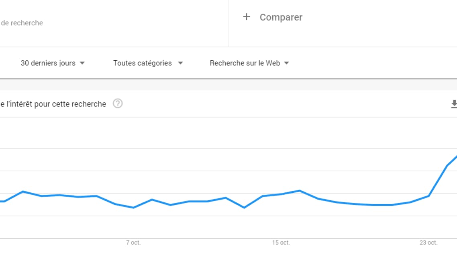Click the blue line above "23 oct."
This screenshot has width=457, height=257.
[x=428, y=196]
